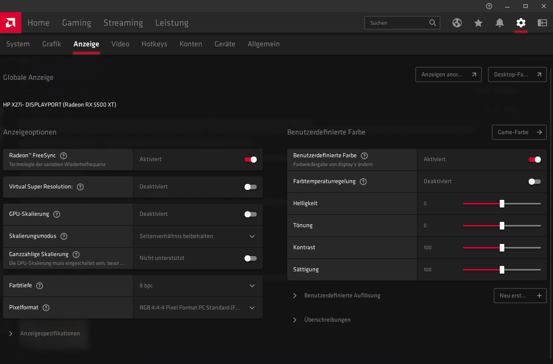Click the settings gear icon
The width and height of the screenshot is (553, 364).
521,23
